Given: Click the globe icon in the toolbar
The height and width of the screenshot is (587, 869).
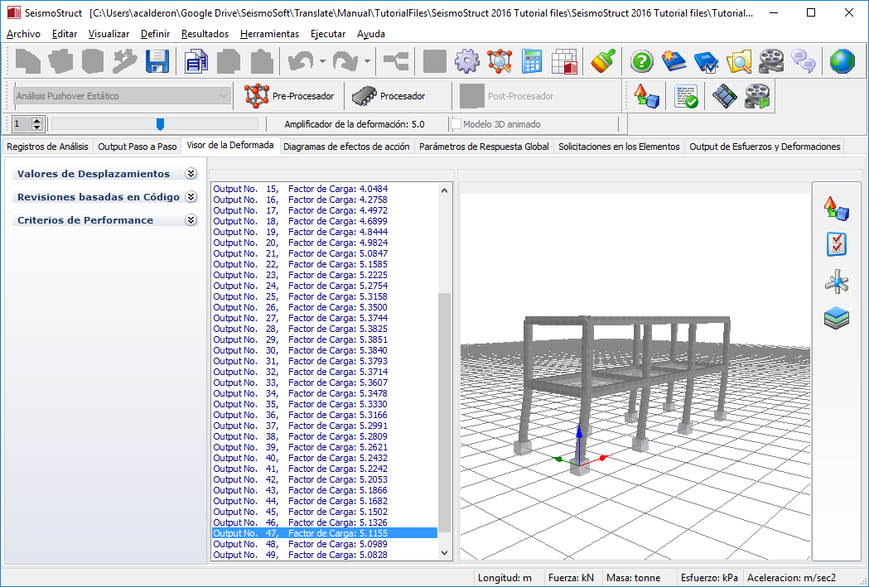Looking at the screenshot, I should click(842, 61).
